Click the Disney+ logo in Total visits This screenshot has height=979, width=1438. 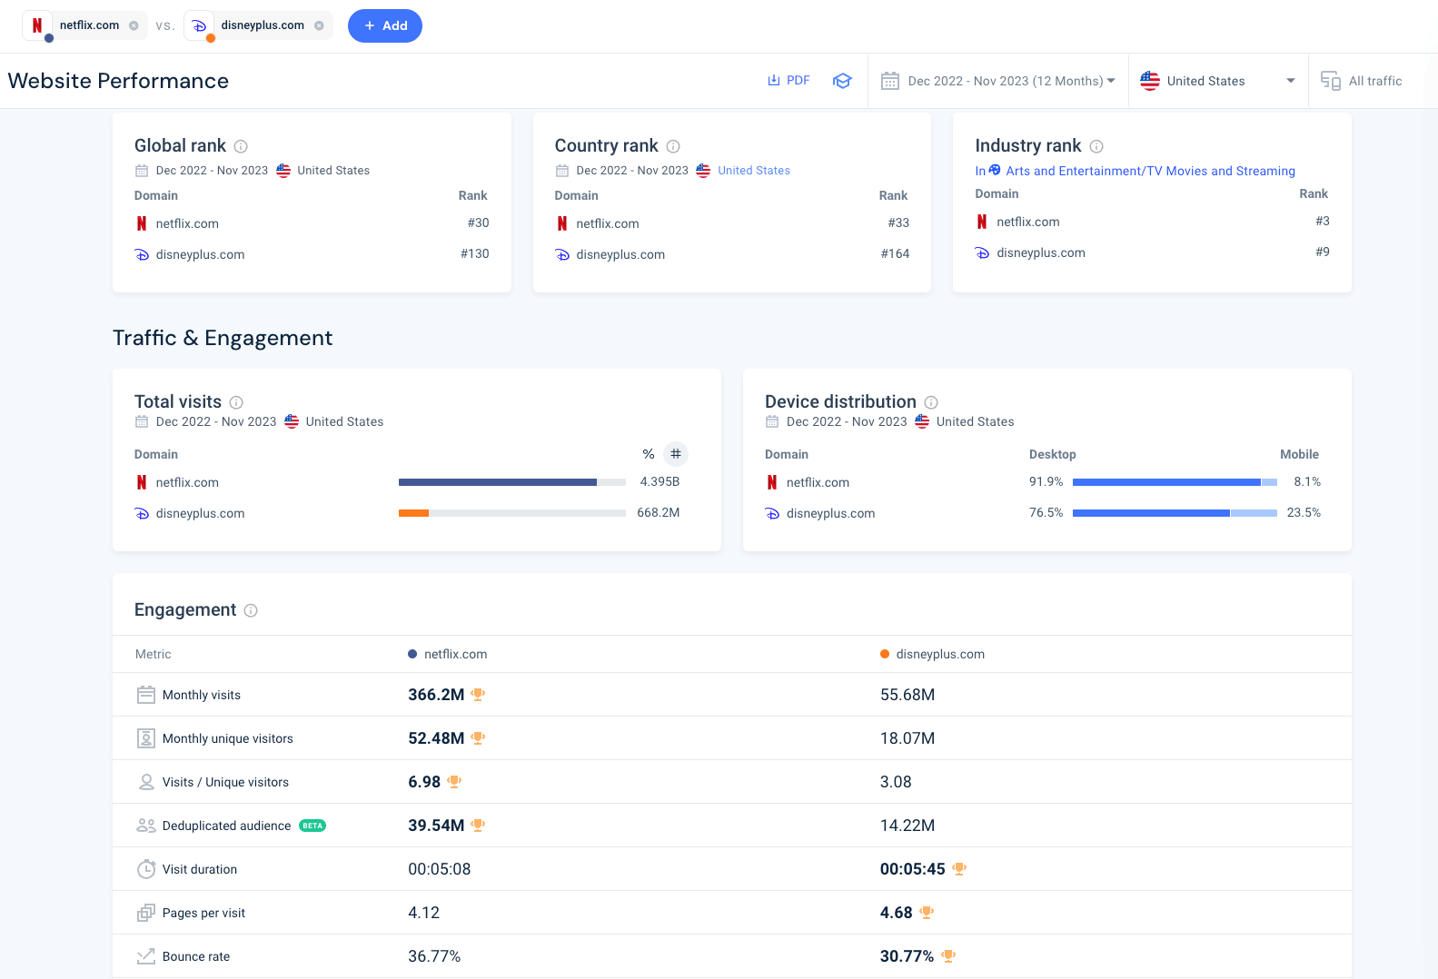click(142, 513)
